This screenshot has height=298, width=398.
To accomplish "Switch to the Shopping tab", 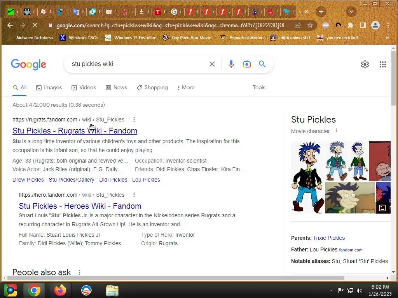I will click(x=152, y=87).
